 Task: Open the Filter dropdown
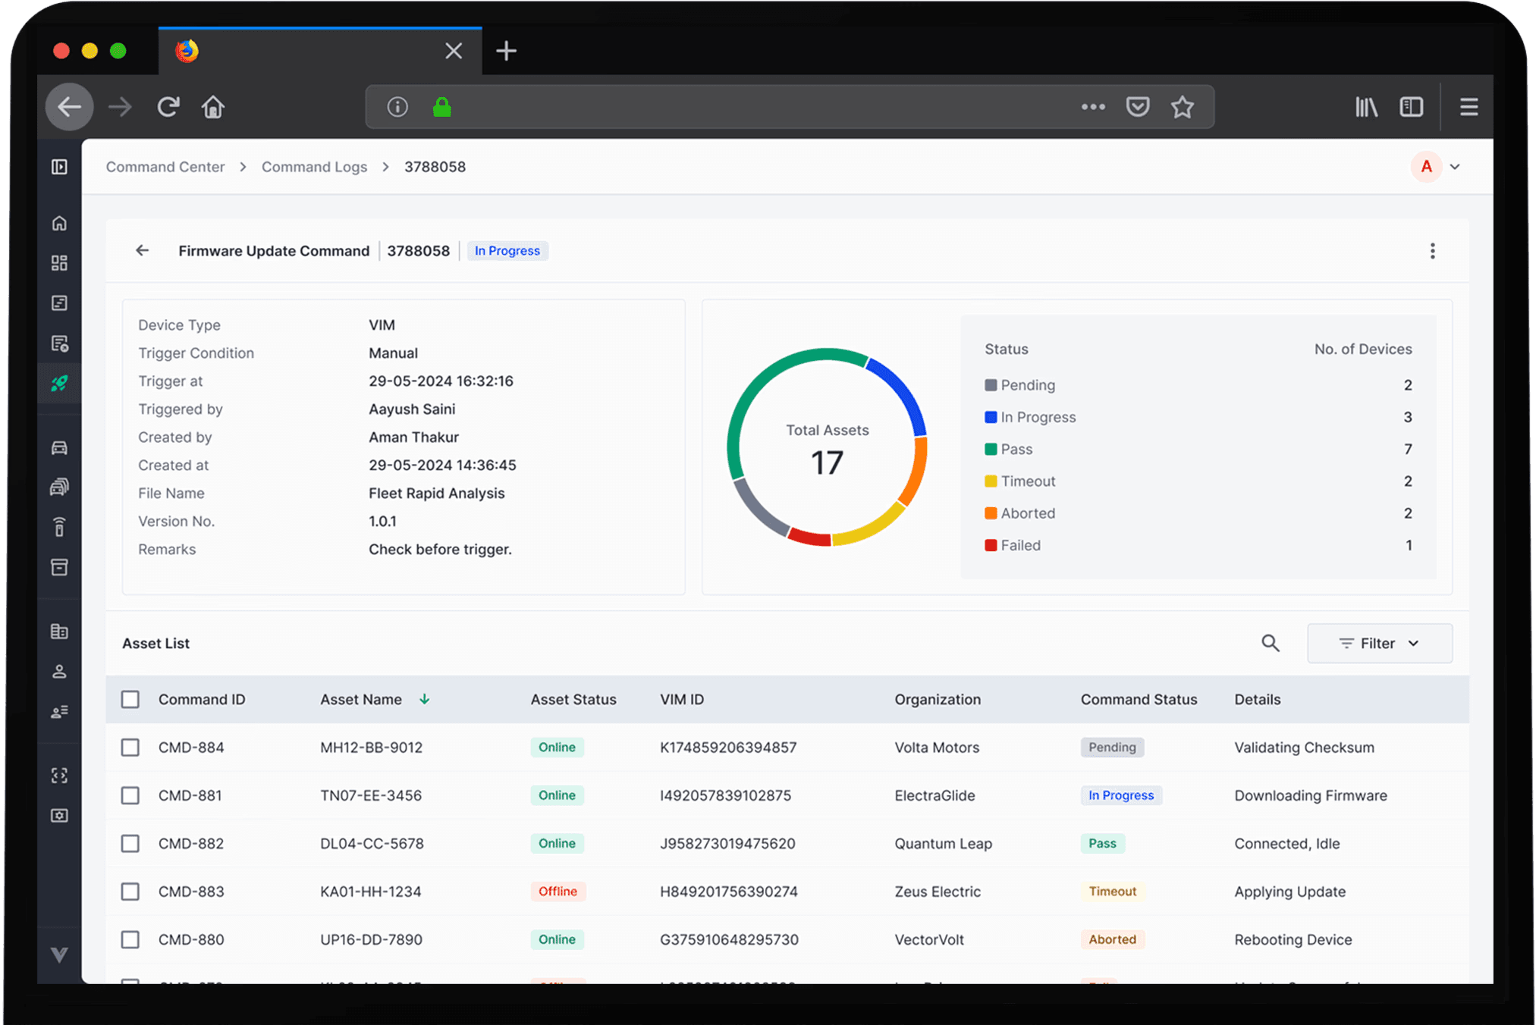click(1379, 643)
